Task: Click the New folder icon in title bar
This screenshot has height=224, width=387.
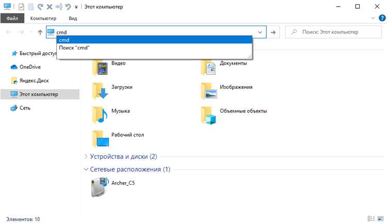Action: (31, 7)
